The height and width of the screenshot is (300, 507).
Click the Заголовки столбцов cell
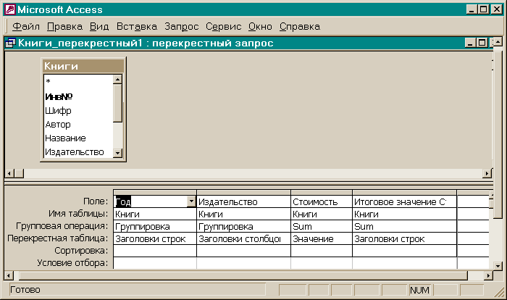point(244,239)
